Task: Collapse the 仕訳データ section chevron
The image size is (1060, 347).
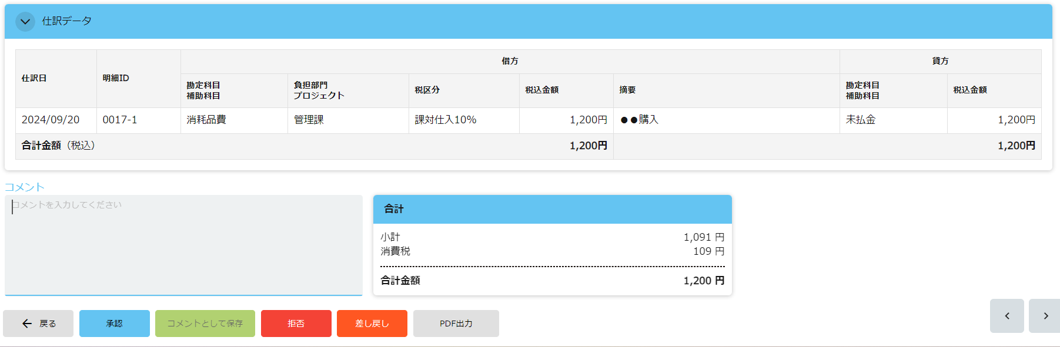Action: [25, 22]
